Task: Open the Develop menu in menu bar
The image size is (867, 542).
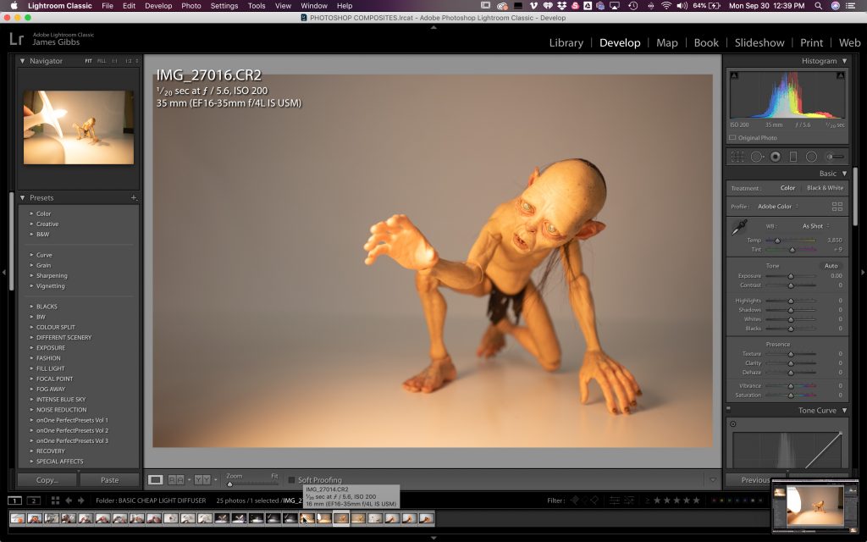Action: pos(158,6)
